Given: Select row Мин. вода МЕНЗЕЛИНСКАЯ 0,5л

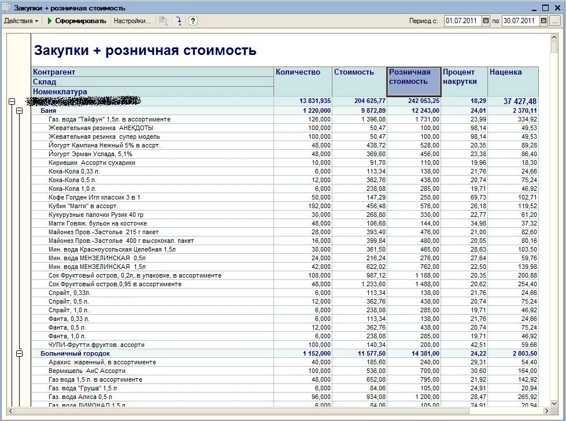Looking at the screenshot, I should tap(284, 258).
